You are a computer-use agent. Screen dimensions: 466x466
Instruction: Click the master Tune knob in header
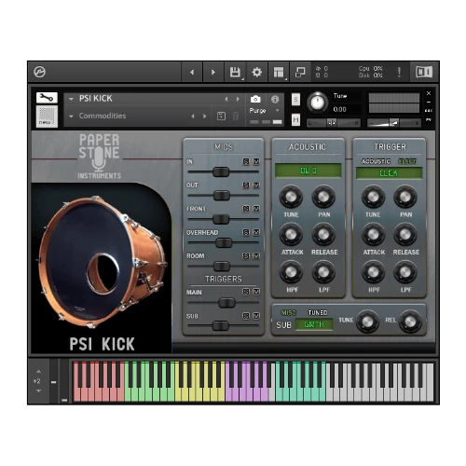coord(318,103)
